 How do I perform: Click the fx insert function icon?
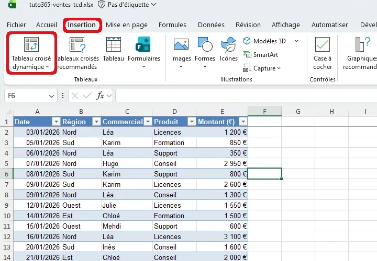[x=100, y=96]
